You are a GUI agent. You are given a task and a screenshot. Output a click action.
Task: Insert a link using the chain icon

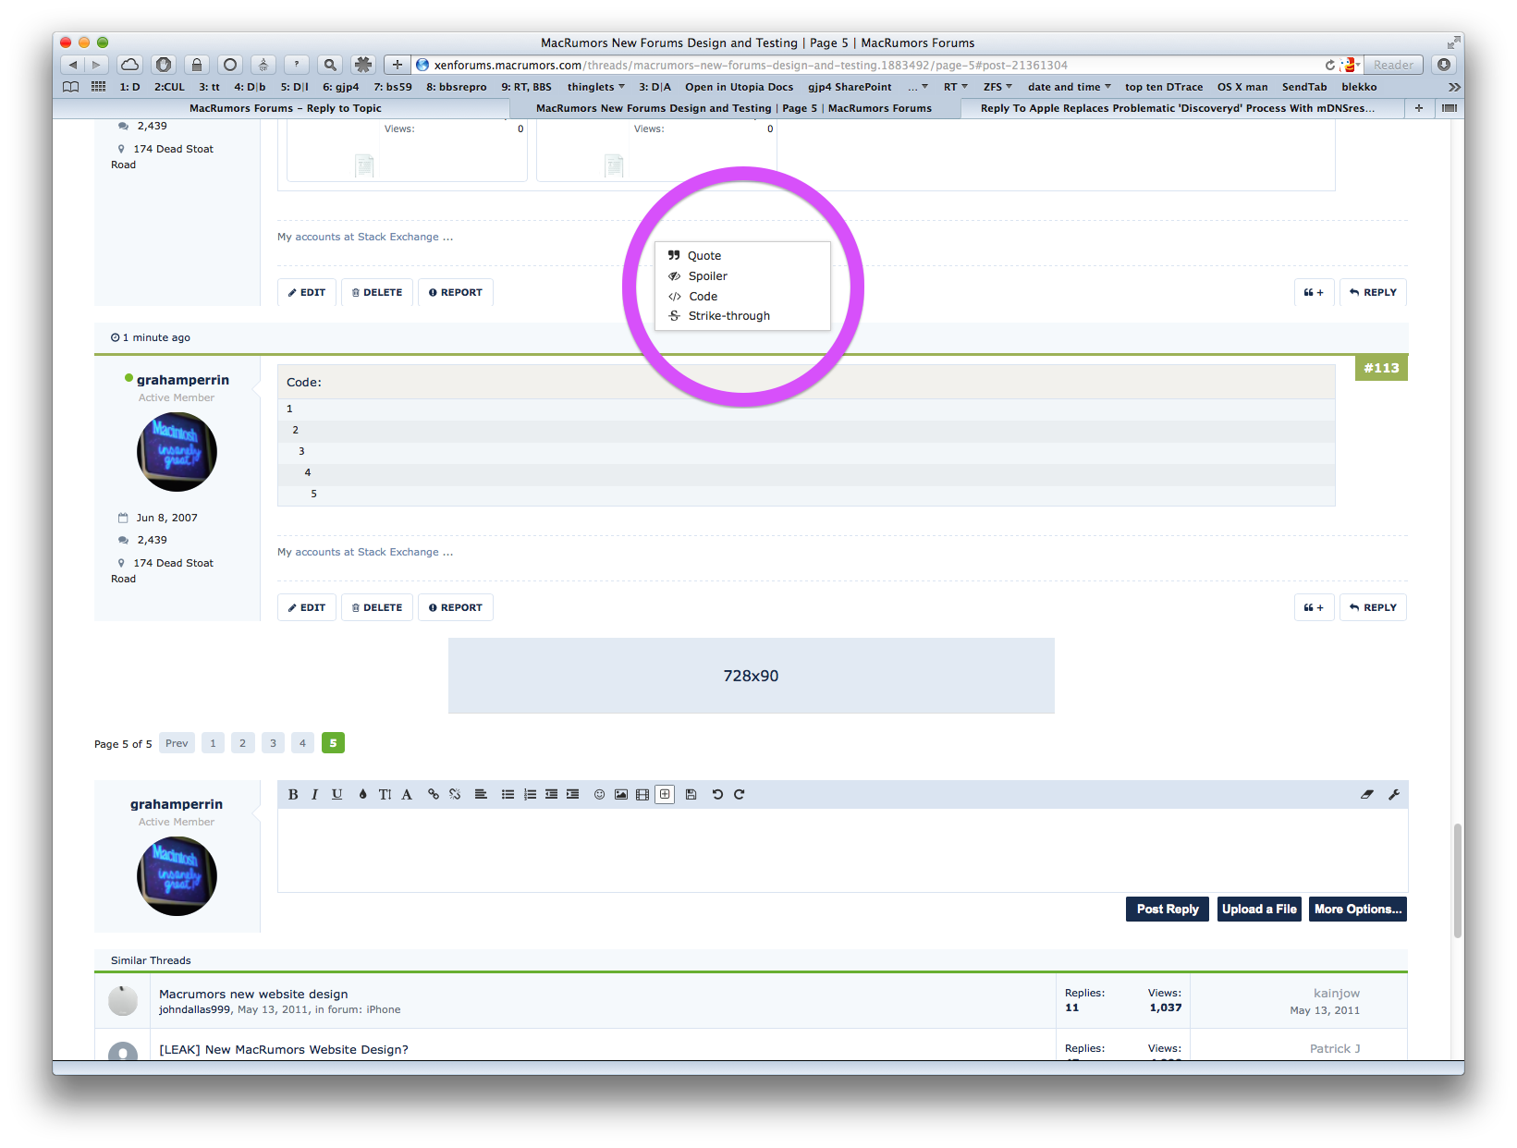click(x=433, y=794)
